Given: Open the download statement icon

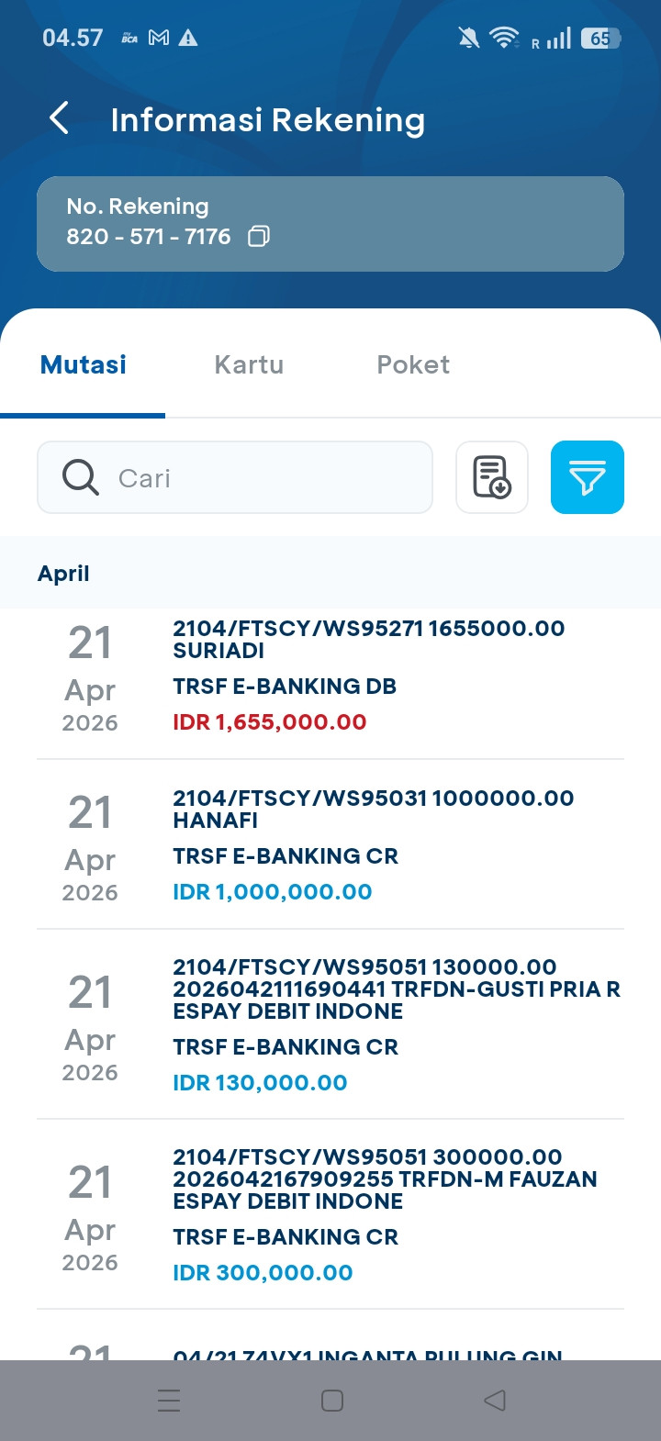Looking at the screenshot, I should [492, 477].
